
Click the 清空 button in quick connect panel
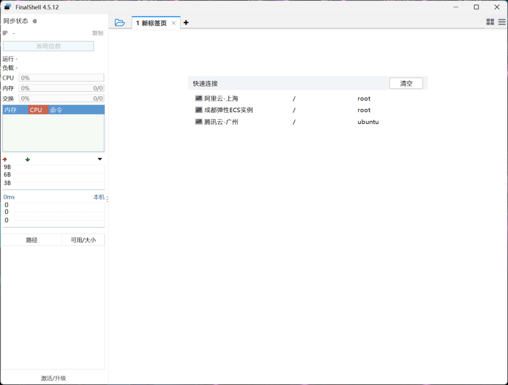click(406, 83)
